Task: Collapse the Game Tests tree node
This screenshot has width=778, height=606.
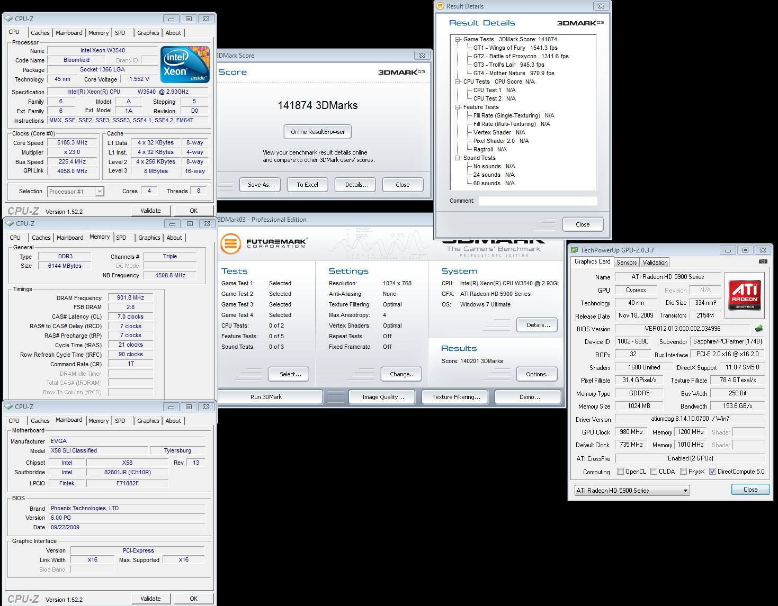Action: 457,39
